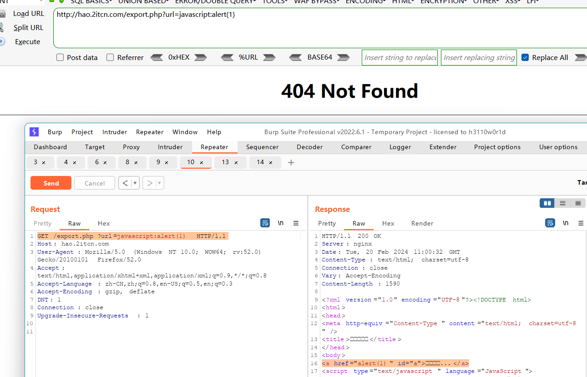
Task: Click the 'Insert string to replace' field
Action: 400,57
